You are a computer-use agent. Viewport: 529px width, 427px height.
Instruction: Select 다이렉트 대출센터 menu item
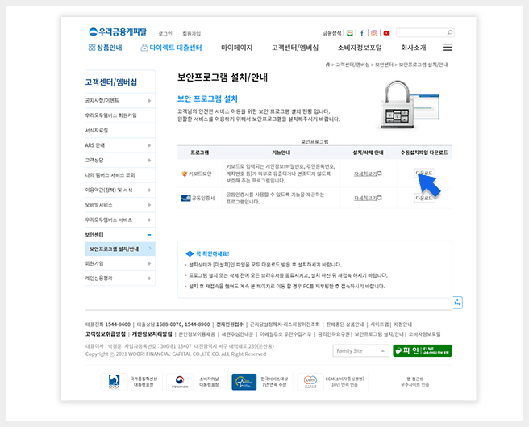click(x=171, y=48)
